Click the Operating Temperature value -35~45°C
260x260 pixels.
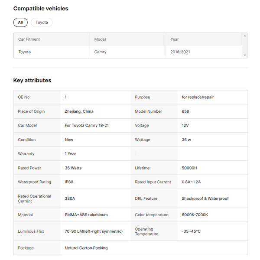point(191,231)
